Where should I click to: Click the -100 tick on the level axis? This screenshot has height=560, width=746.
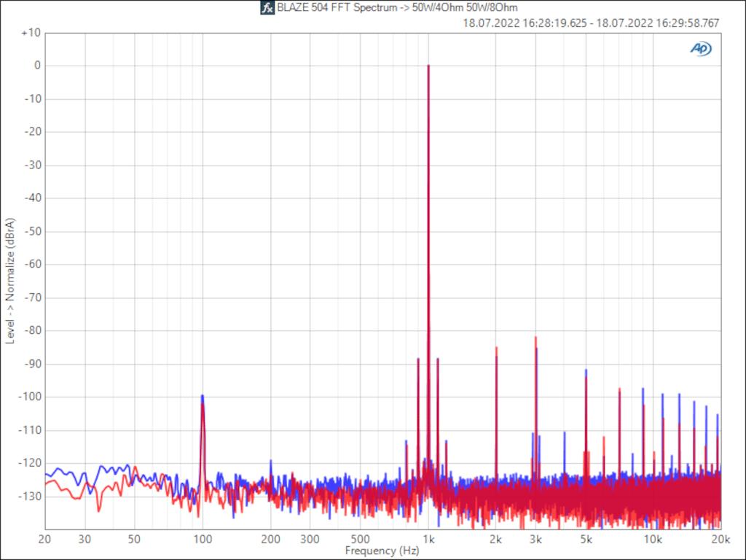[x=30, y=397]
